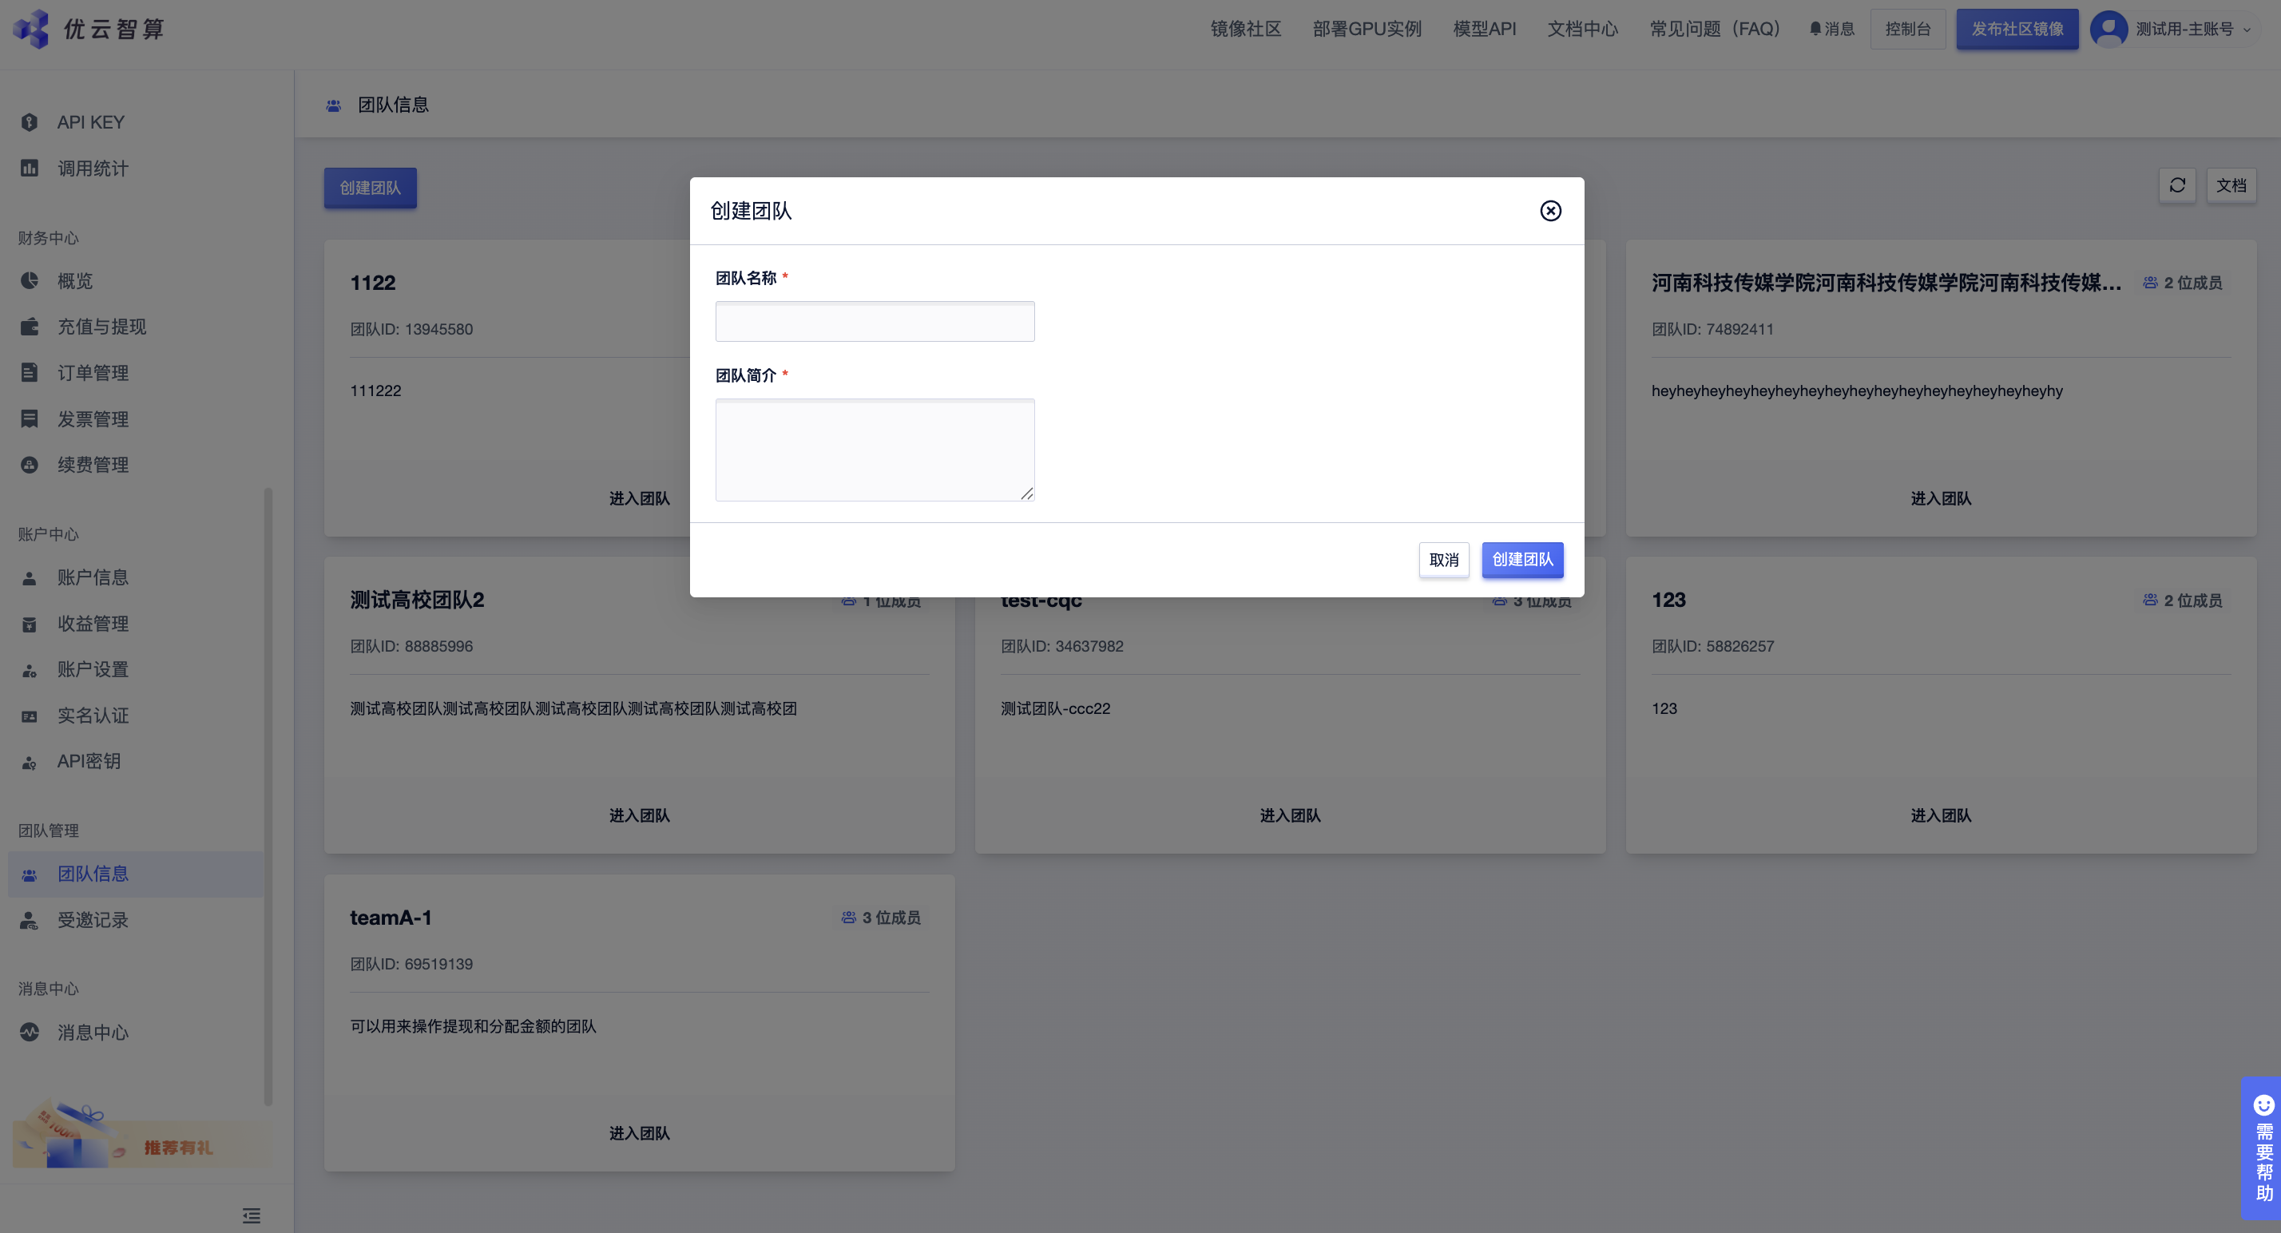Click the 优云智算 logo
2281x1233 pixels.
click(x=89, y=30)
